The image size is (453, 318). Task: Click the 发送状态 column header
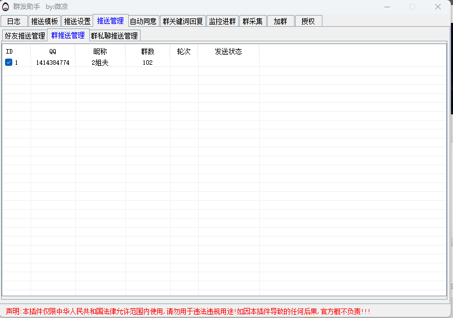click(x=228, y=51)
